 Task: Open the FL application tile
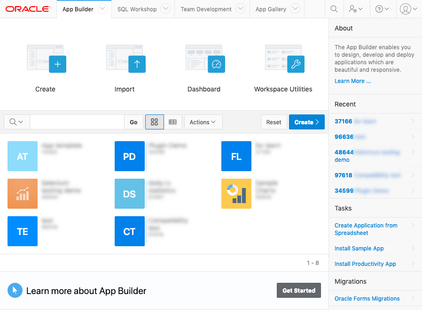pos(236,156)
